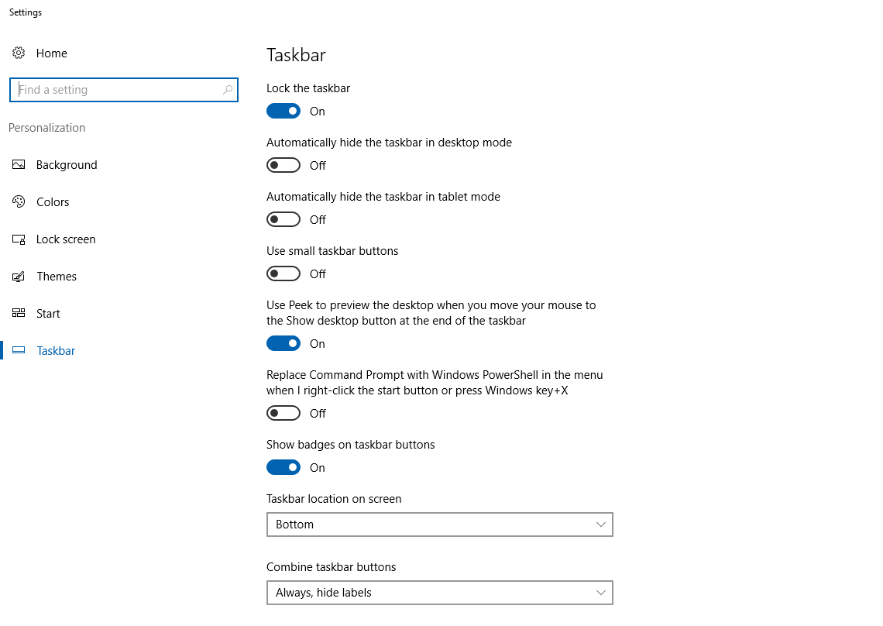Image resolution: width=883 pixels, height=626 pixels.
Task: Disable the Peek desktop preview toggle
Action: tap(283, 343)
